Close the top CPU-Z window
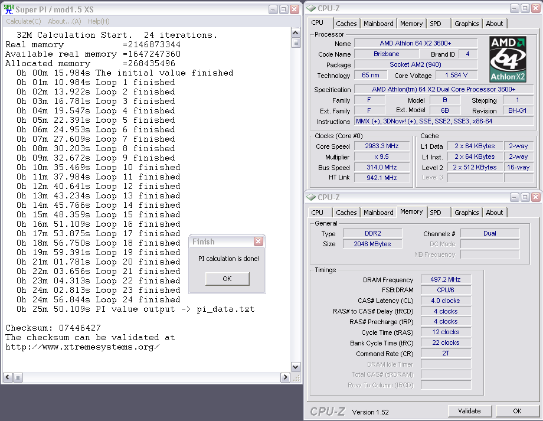543x421 pixels. tap(536, 8)
